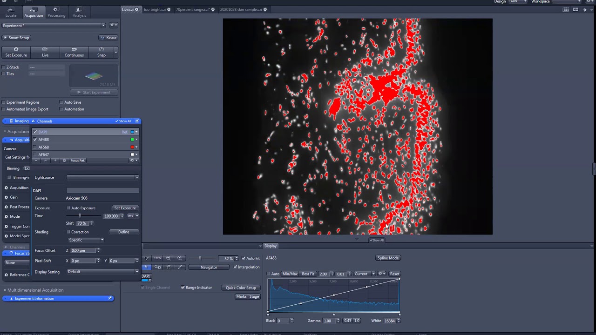Open the too bright.czi document tab
596x335 pixels.
tap(155, 9)
